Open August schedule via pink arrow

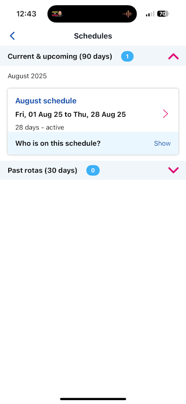pos(166,114)
